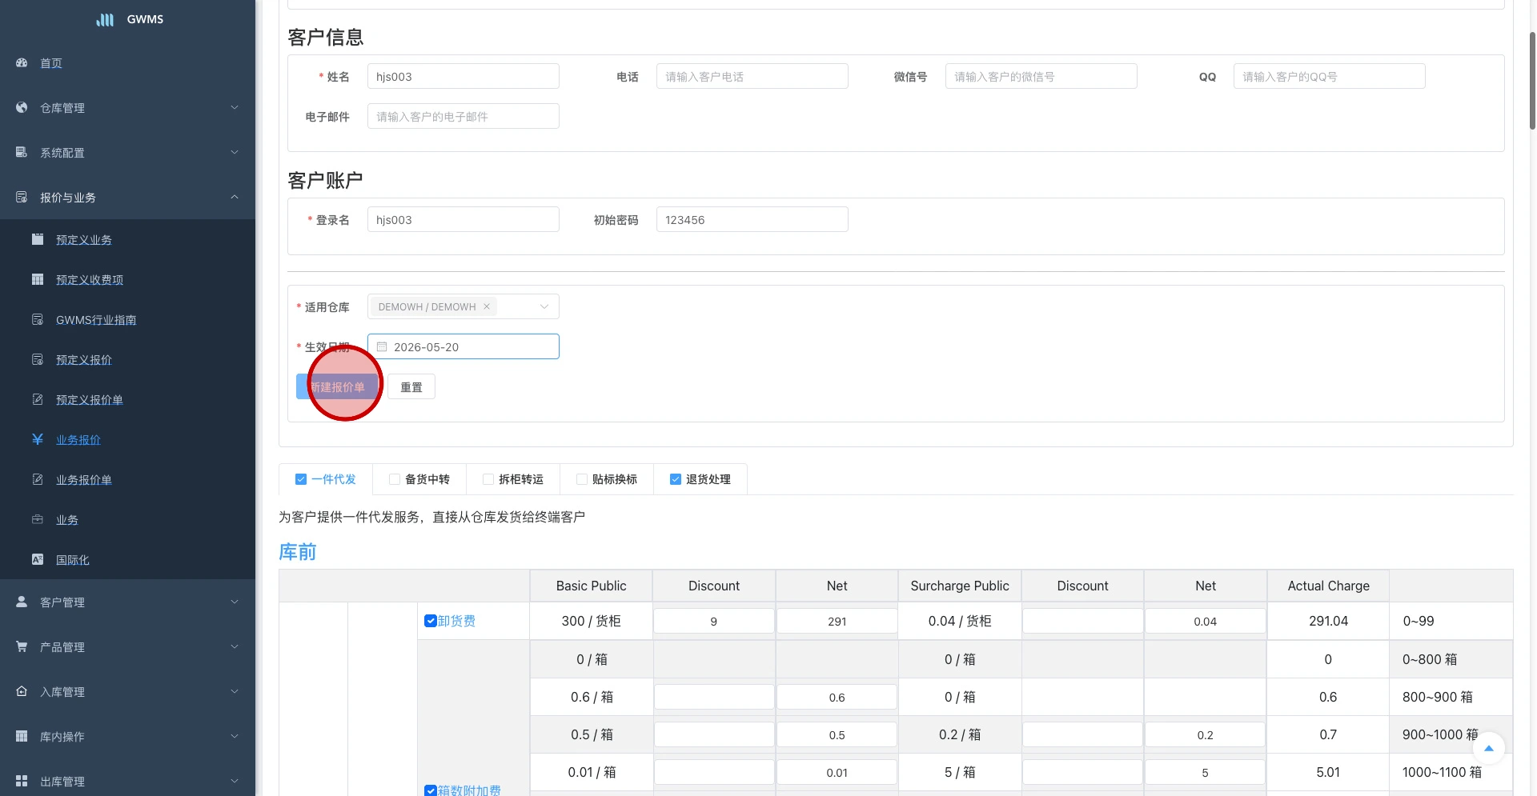Click 卸货费 Discount field showing 9

(714, 621)
